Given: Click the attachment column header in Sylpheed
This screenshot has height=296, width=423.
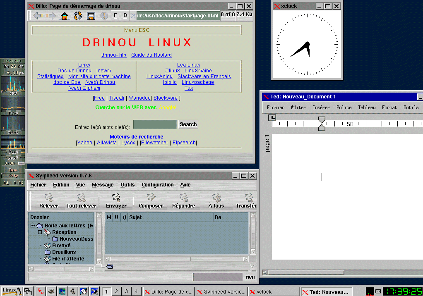Looking at the screenshot, I should pyautogui.click(x=124, y=217).
